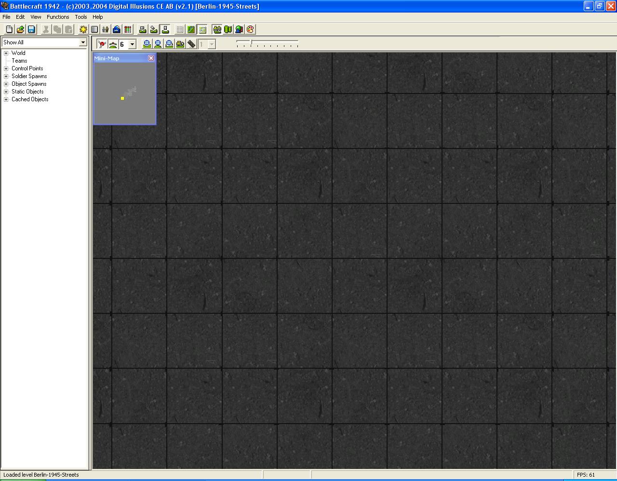Toggle the green hill terrain shape icon

tap(113, 44)
